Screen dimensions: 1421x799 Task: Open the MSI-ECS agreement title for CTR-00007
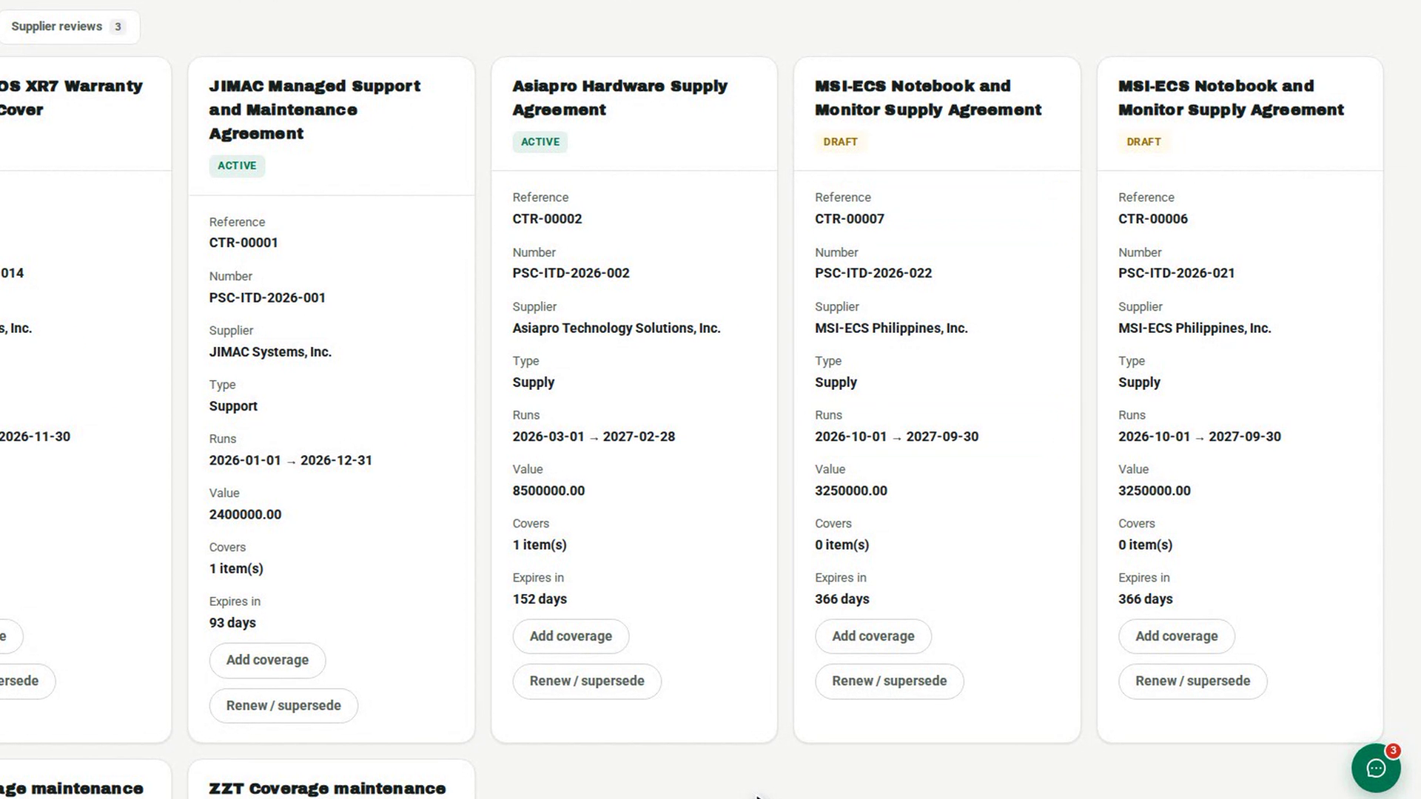[x=928, y=98]
